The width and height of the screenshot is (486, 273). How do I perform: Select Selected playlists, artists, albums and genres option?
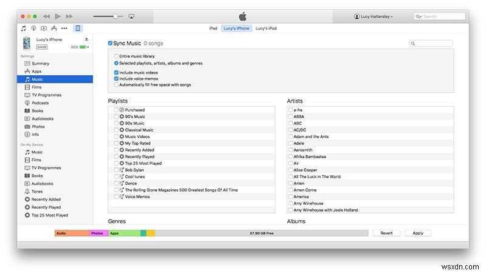click(x=116, y=63)
